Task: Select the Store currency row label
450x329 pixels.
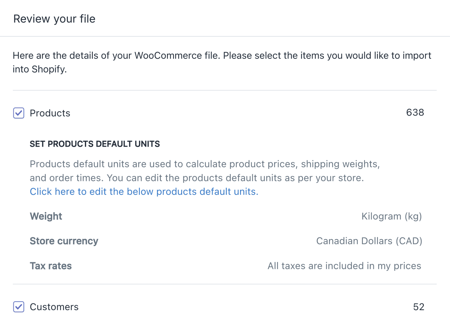Action: coord(64,241)
